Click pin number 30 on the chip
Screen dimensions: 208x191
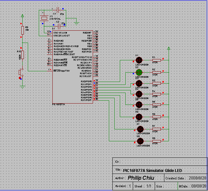click(x=97, y=99)
